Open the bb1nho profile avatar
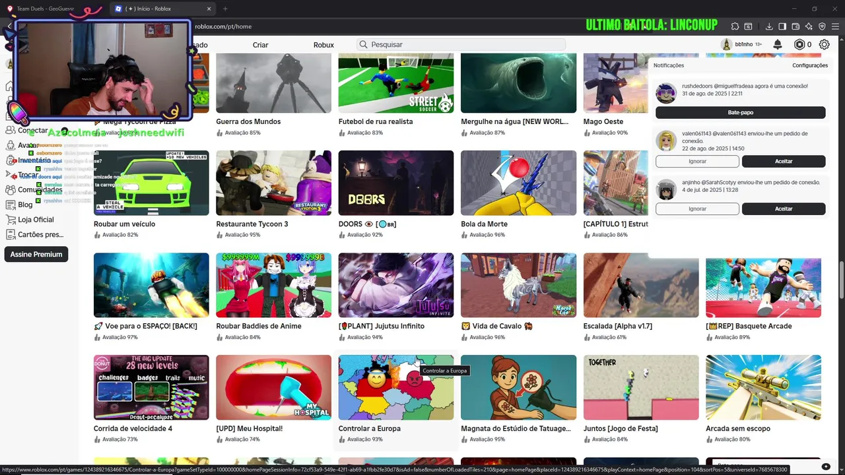Viewport: 845px width, 475px height. coord(726,44)
